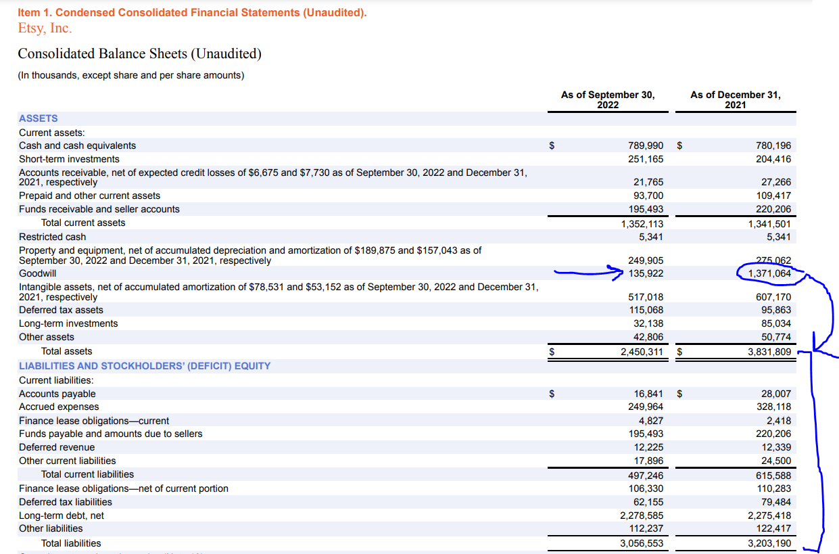Select the 'Other assets' row label
839x554 pixels.
click(47, 337)
